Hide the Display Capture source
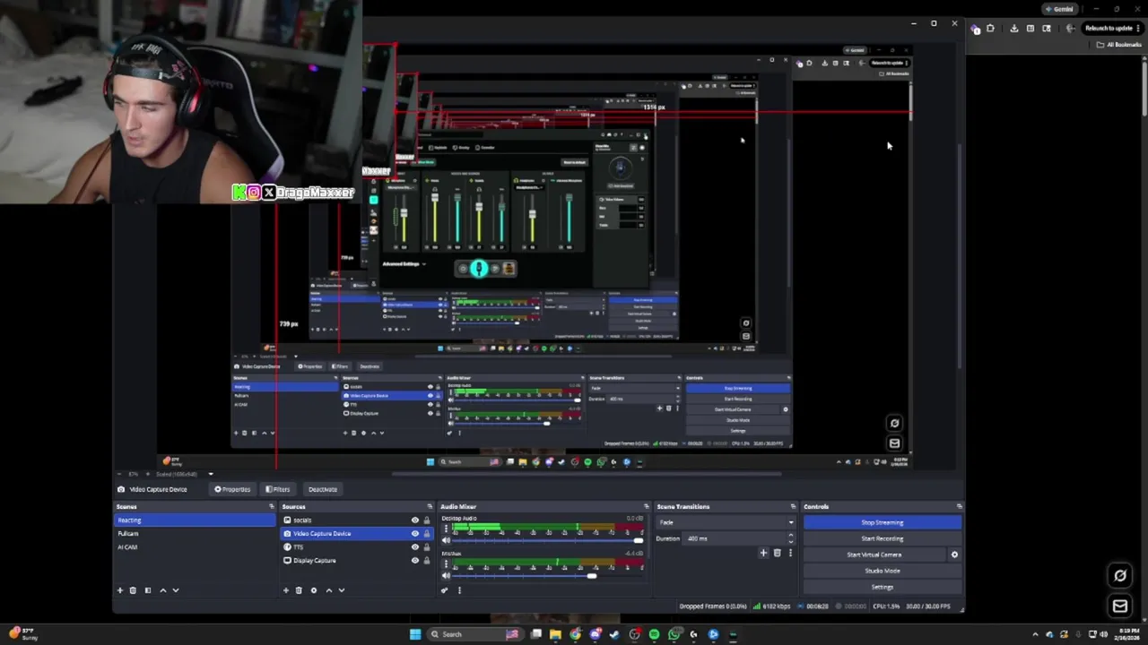The width and height of the screenshot is (1148, 645). coord(414,561)
